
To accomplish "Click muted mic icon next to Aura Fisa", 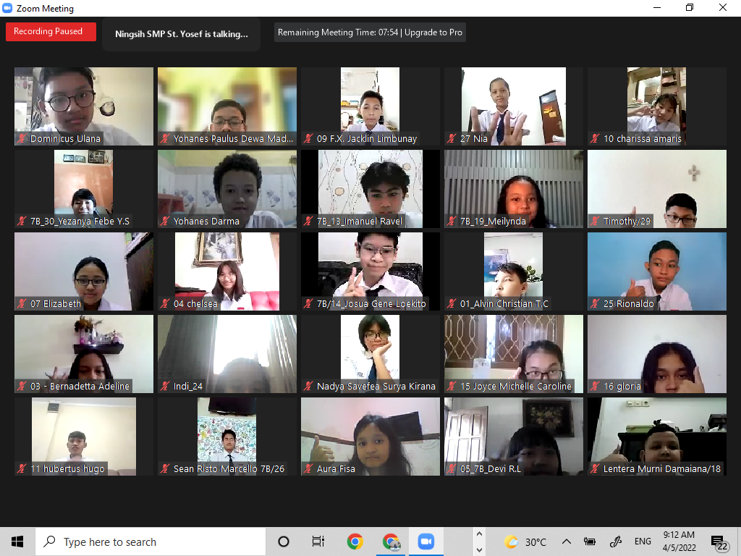I will (x=308, y=468).
